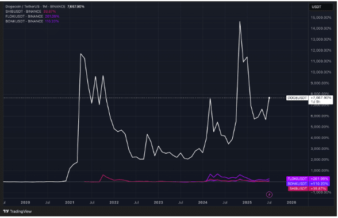This screenshot has width=338, height=218.
Task: Click the 2020 time axis label
Action: 25,203
